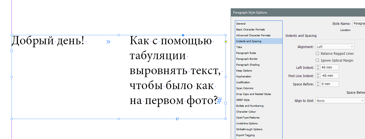Click the Space Before stepper arrows

click(x=318, y=84)
